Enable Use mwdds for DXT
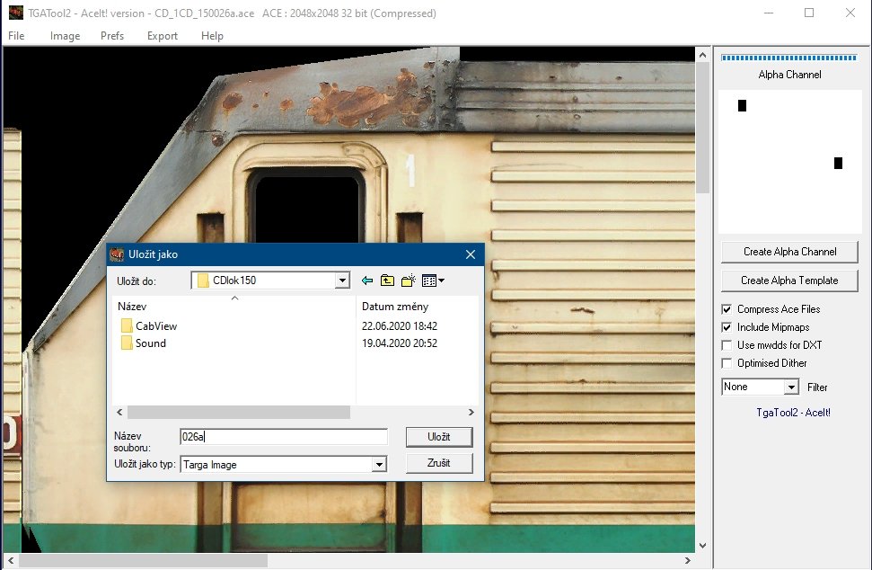This screenshot has width=872, height=570. (727, 345)
